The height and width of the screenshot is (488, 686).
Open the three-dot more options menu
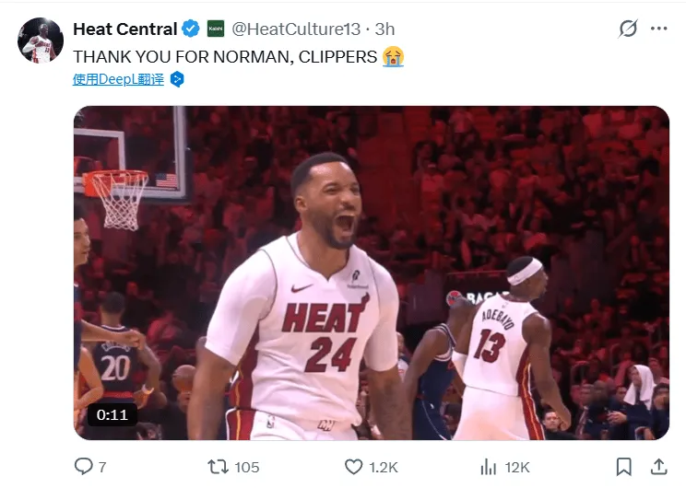658,29
